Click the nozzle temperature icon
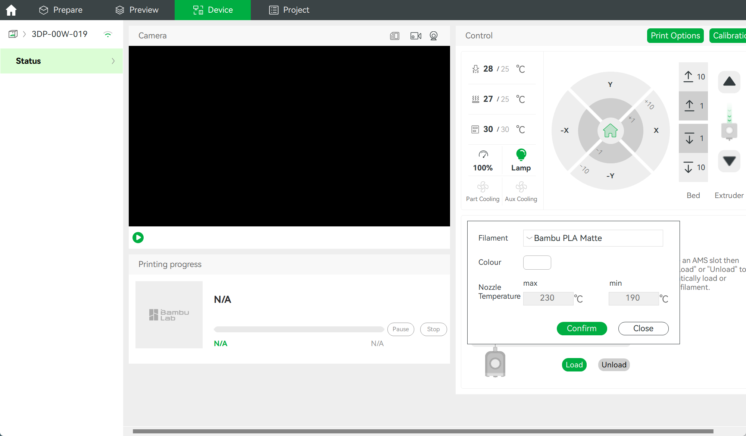Screen dimensions: 746x436 (475, 69)
